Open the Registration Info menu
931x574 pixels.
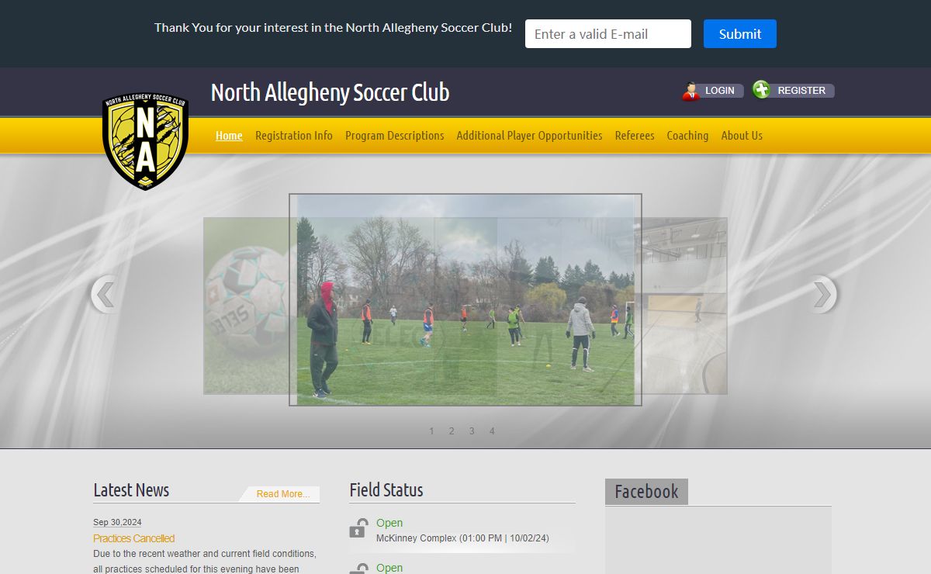point(294,136)
